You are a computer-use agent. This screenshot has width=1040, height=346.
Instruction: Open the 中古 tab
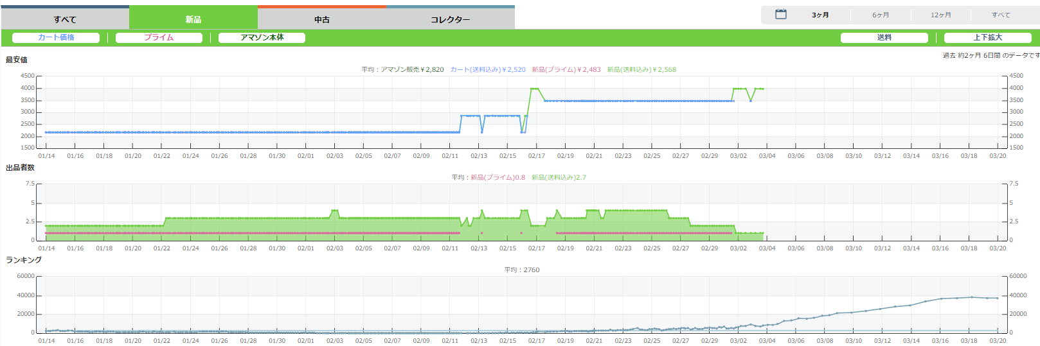pyautogui.click(x=322, y=19)
